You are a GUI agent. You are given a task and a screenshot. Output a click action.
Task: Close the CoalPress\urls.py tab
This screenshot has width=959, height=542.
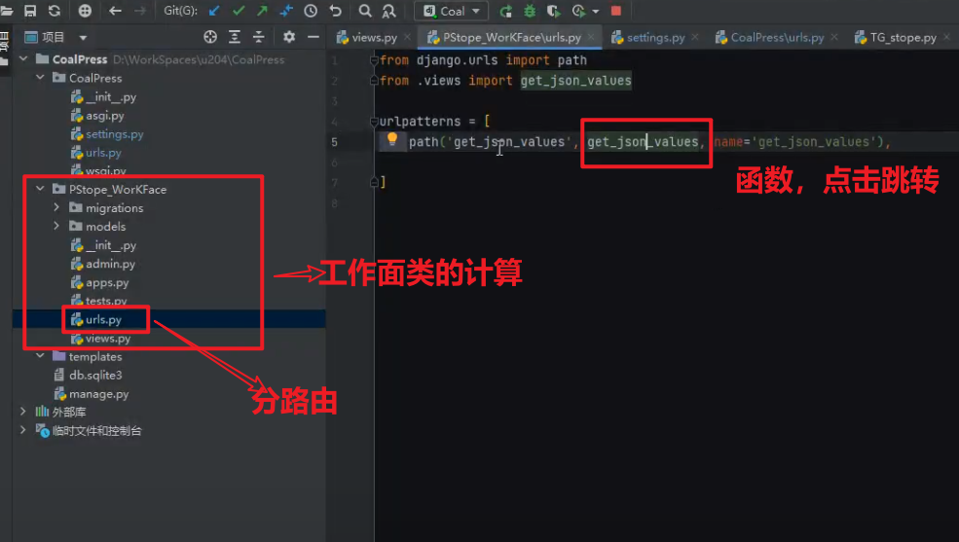834,37
